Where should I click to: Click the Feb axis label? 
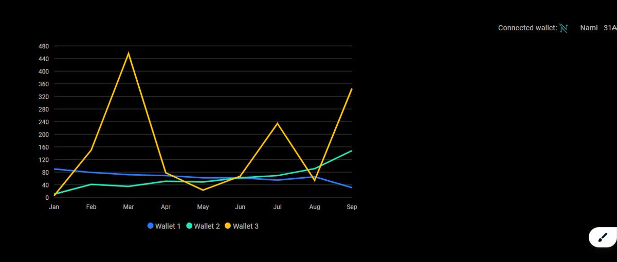(x=91, y=207)
